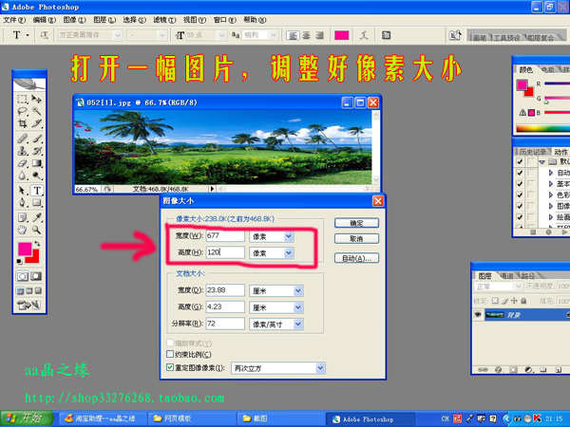Open the Windows 开始 menu
This screenshot has height=427, width=570.
[x=27, y=418]
